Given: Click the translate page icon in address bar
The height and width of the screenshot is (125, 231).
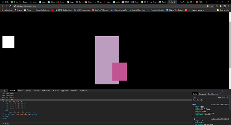Looking at the screenshot, I should click(x=208, y=6).
